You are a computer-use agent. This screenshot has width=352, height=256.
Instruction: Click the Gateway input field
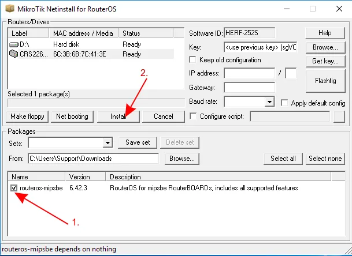[249, 88]
